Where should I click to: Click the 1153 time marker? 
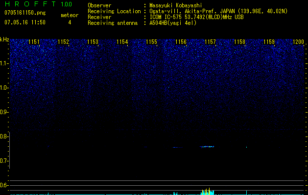pyautogui.click(x=93, y=42)
